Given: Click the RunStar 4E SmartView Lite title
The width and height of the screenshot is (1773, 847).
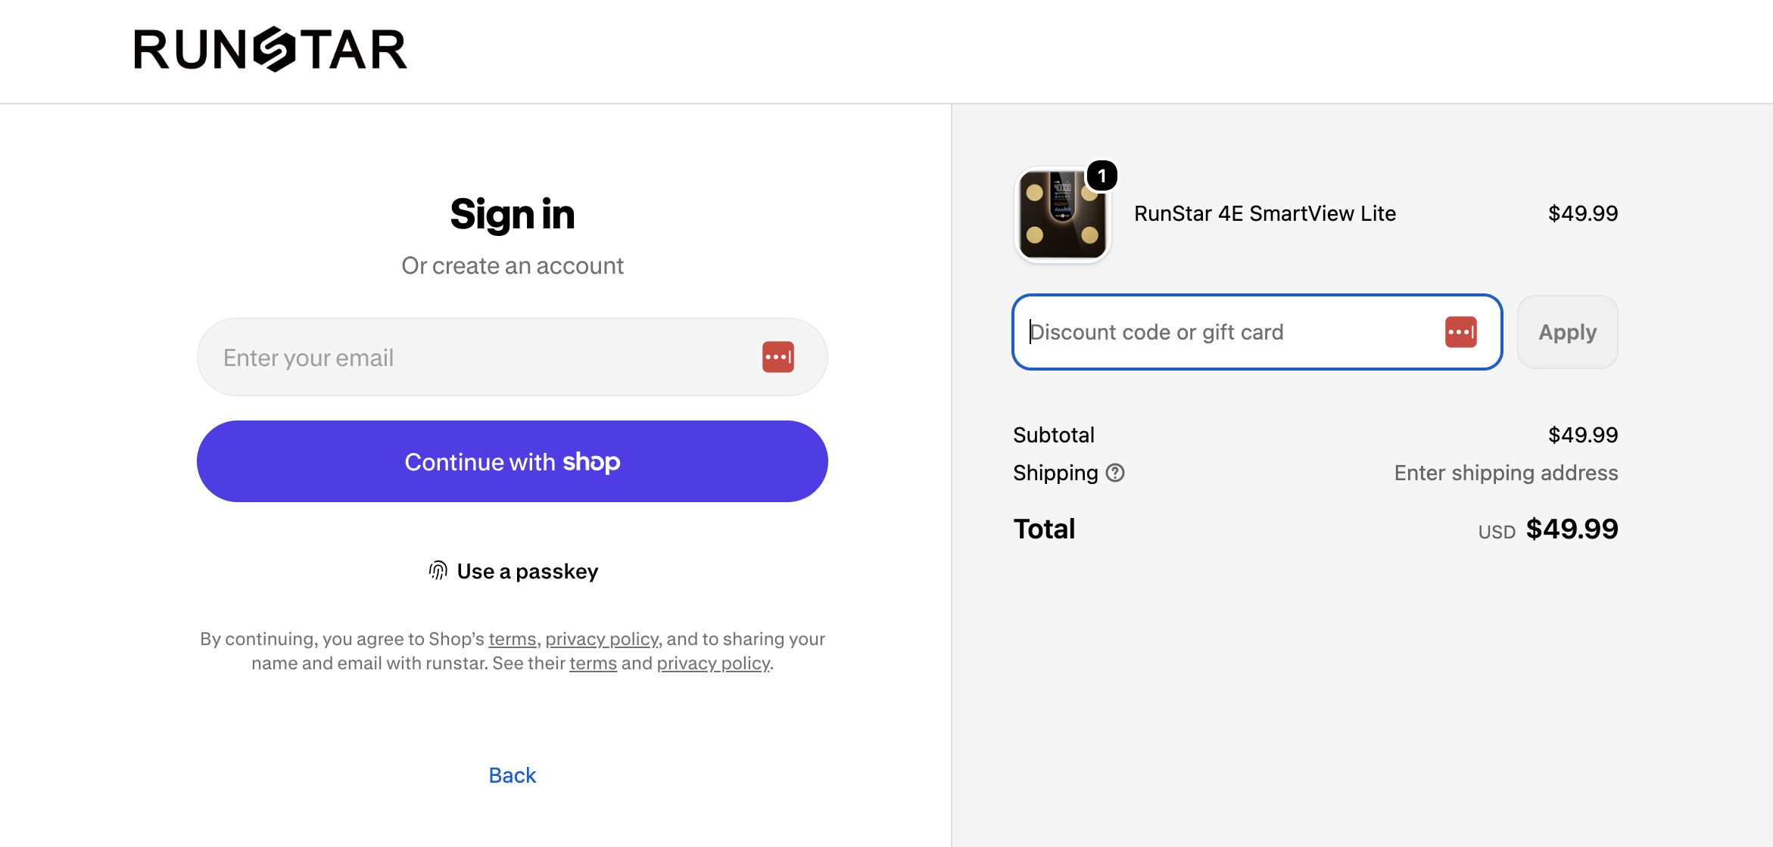Looking at the screenshot, I should pos(1265,213).
